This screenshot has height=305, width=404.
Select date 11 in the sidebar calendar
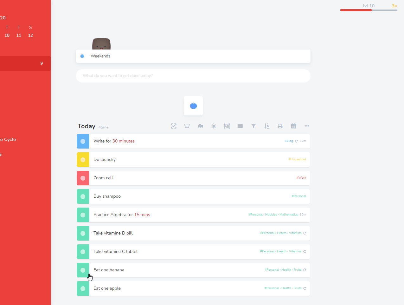[x=19, y=35]
